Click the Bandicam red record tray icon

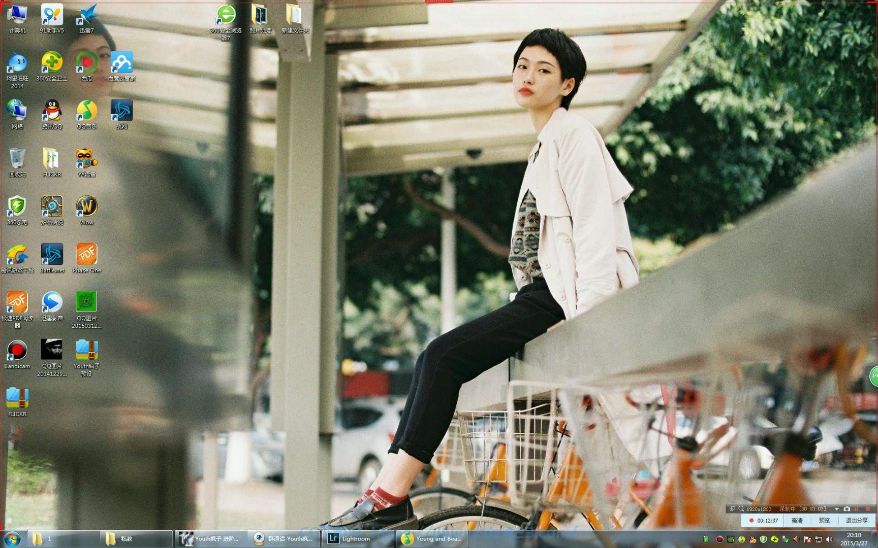coord(719,539)
